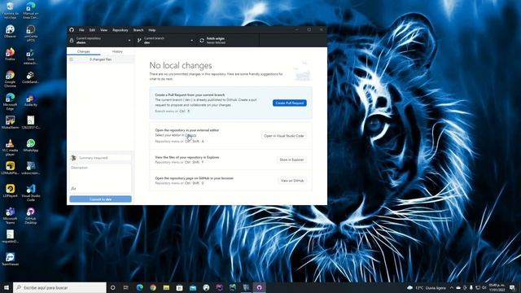
Task: Click the Create Pull Request button
Action: click(290, 103)
